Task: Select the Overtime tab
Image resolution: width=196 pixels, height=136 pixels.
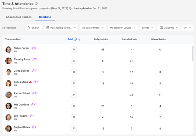Action: point(45,17)
